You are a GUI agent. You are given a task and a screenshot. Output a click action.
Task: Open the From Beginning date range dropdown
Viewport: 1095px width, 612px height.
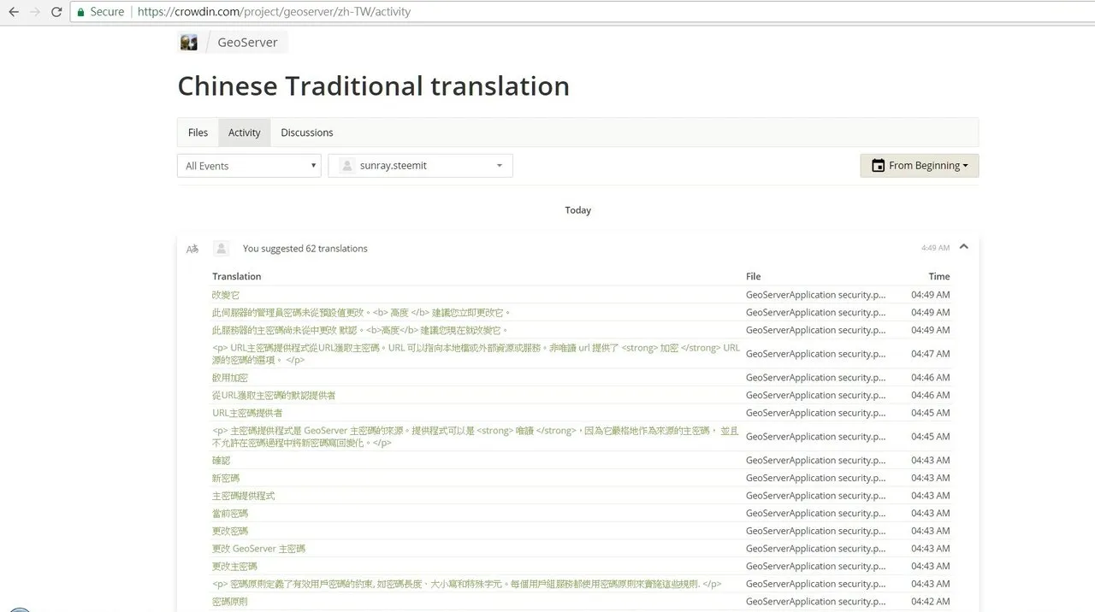920,166
